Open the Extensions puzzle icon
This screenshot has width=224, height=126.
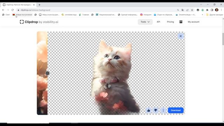pos(207,10)
